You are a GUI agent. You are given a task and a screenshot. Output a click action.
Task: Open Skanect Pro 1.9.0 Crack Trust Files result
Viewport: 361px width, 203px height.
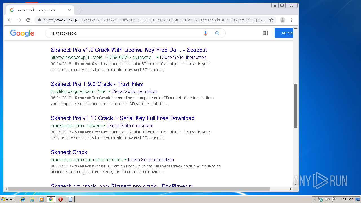[97, 84]
